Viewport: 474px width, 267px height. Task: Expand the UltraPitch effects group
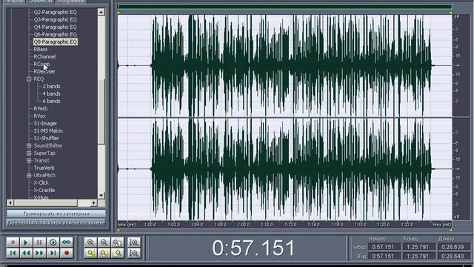[29, 175]
